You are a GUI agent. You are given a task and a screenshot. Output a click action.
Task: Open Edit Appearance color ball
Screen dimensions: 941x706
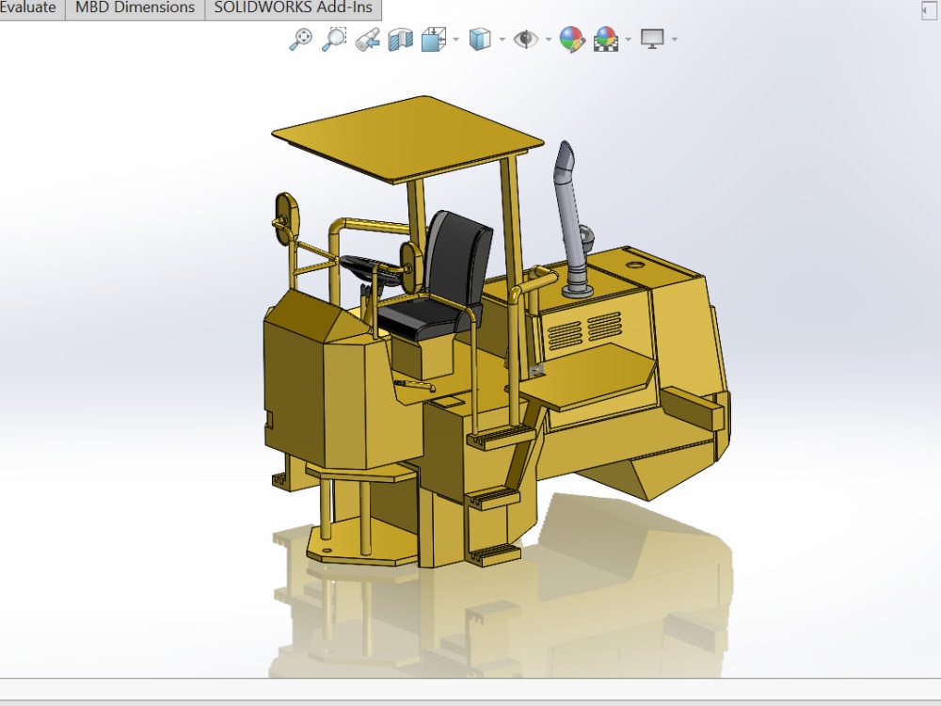(572, 40)
